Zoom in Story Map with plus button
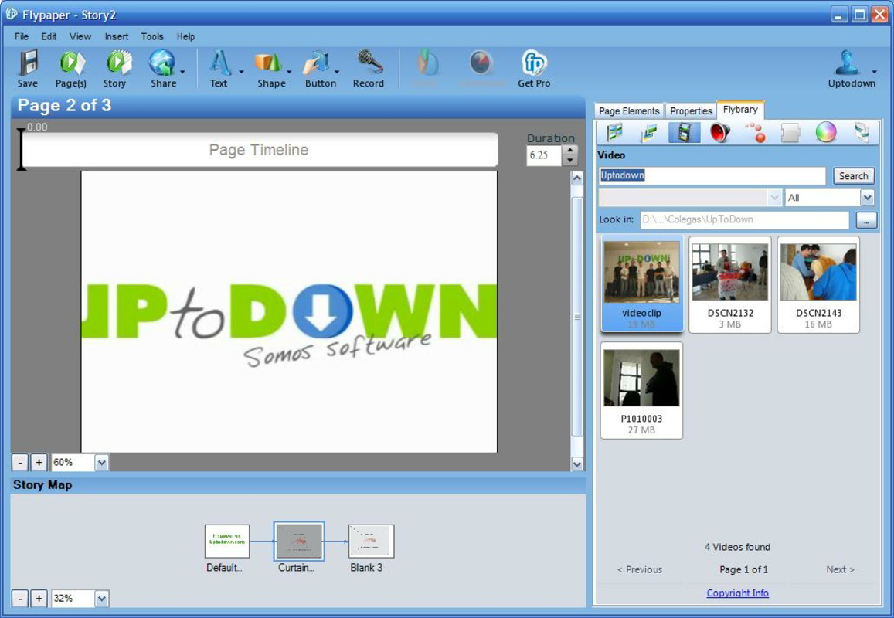Viewport: 894px width, 618px height. click(x=39, y=599)
